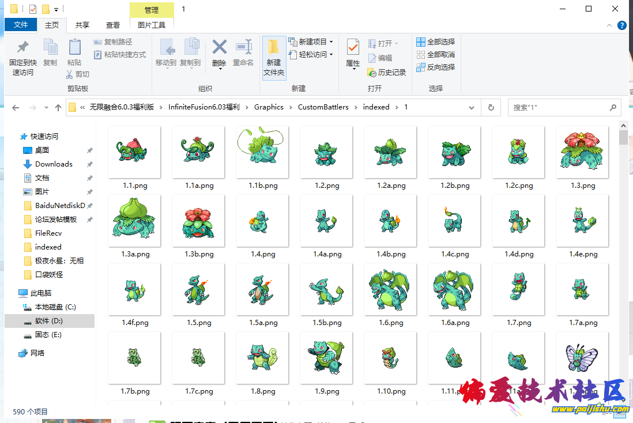Screen dimensions: 633x423
Task: Click the Cut (剪切) scissors button
Action: (77, 74)
